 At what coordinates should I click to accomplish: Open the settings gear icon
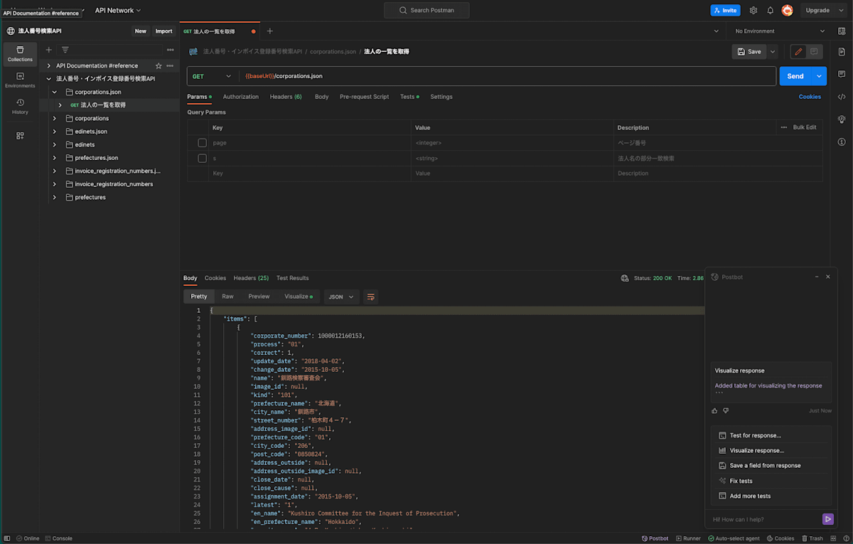(x=753, y=11)
